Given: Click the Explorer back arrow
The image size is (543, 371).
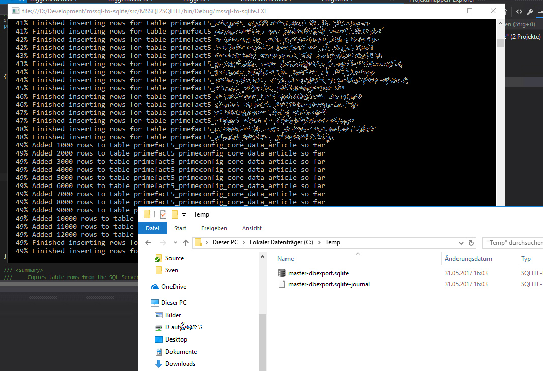Looking at the screenshot, I should coord(148,243).
